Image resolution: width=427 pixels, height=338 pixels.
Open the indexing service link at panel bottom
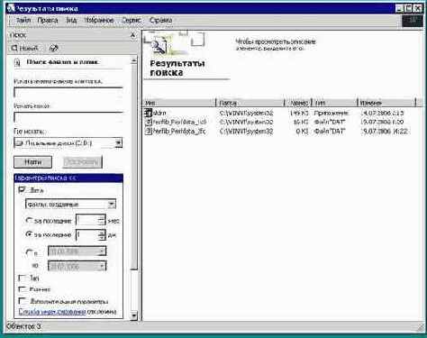[x=52, y=312]
